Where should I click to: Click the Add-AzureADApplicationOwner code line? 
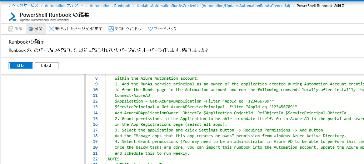tap(230, 113)
